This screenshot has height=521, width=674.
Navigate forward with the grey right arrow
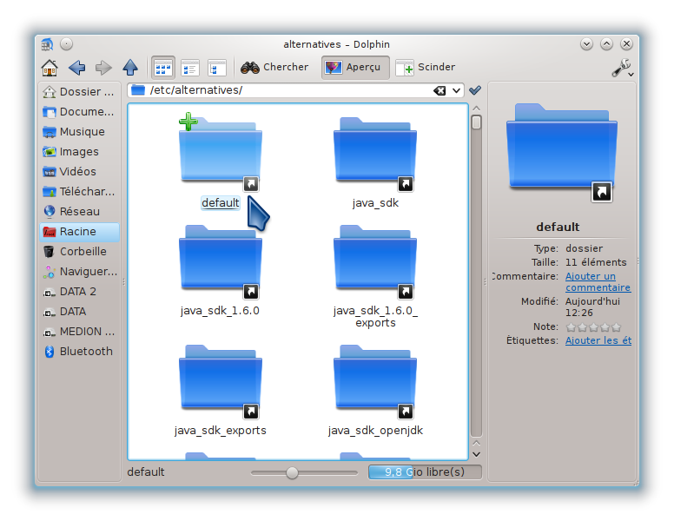[103, 68]
